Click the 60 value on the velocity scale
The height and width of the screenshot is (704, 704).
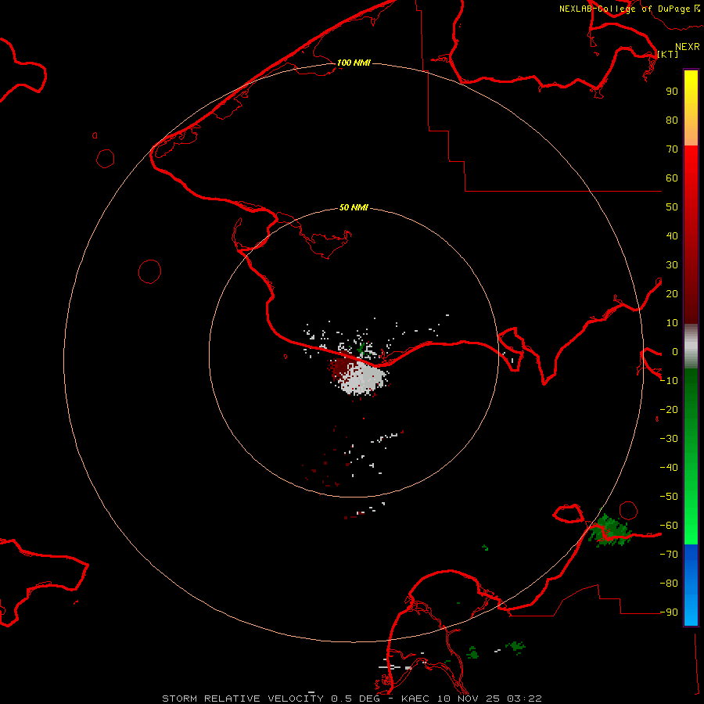click(x=672, y=178)
